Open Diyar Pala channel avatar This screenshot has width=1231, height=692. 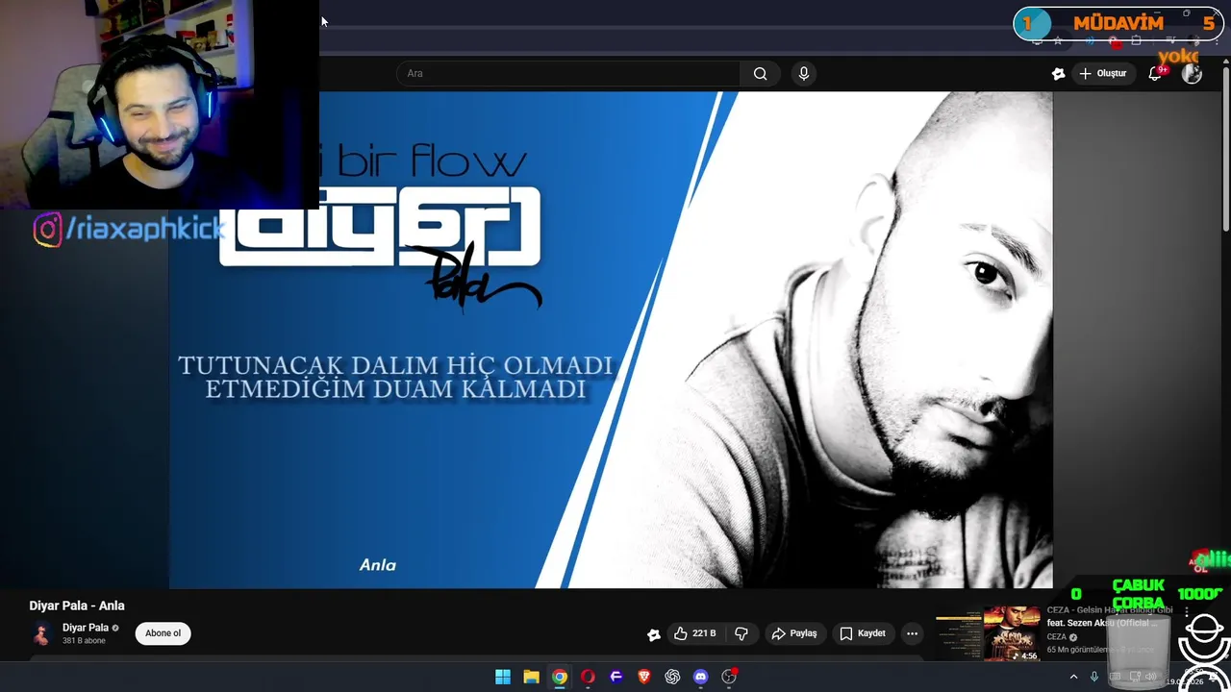41,633
